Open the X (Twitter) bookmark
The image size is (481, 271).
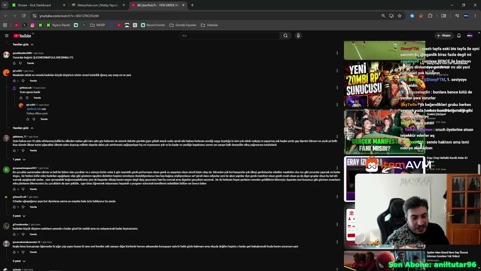(24, 25)
